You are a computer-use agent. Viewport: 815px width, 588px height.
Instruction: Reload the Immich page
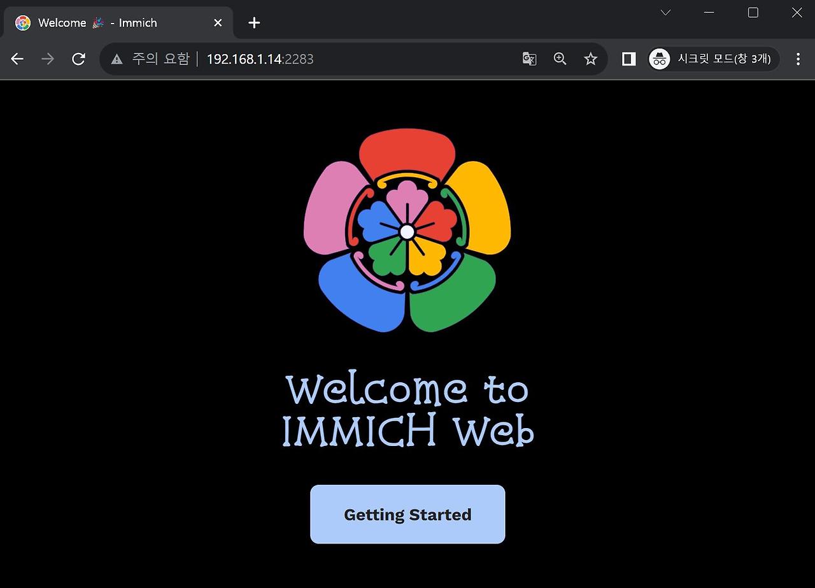tap(78, 59)
